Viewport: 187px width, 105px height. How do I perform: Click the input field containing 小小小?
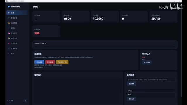(151, 91)
